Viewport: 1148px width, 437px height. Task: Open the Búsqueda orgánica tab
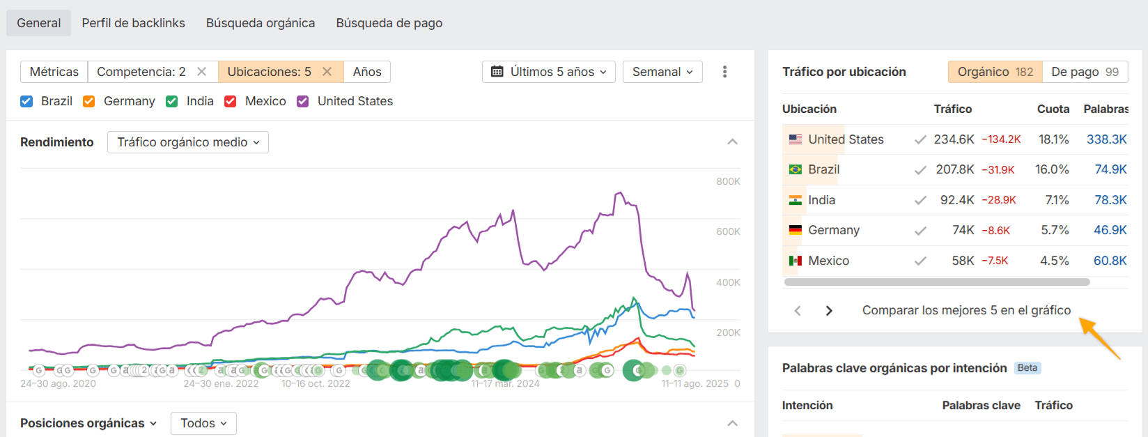tap(261, 23)
